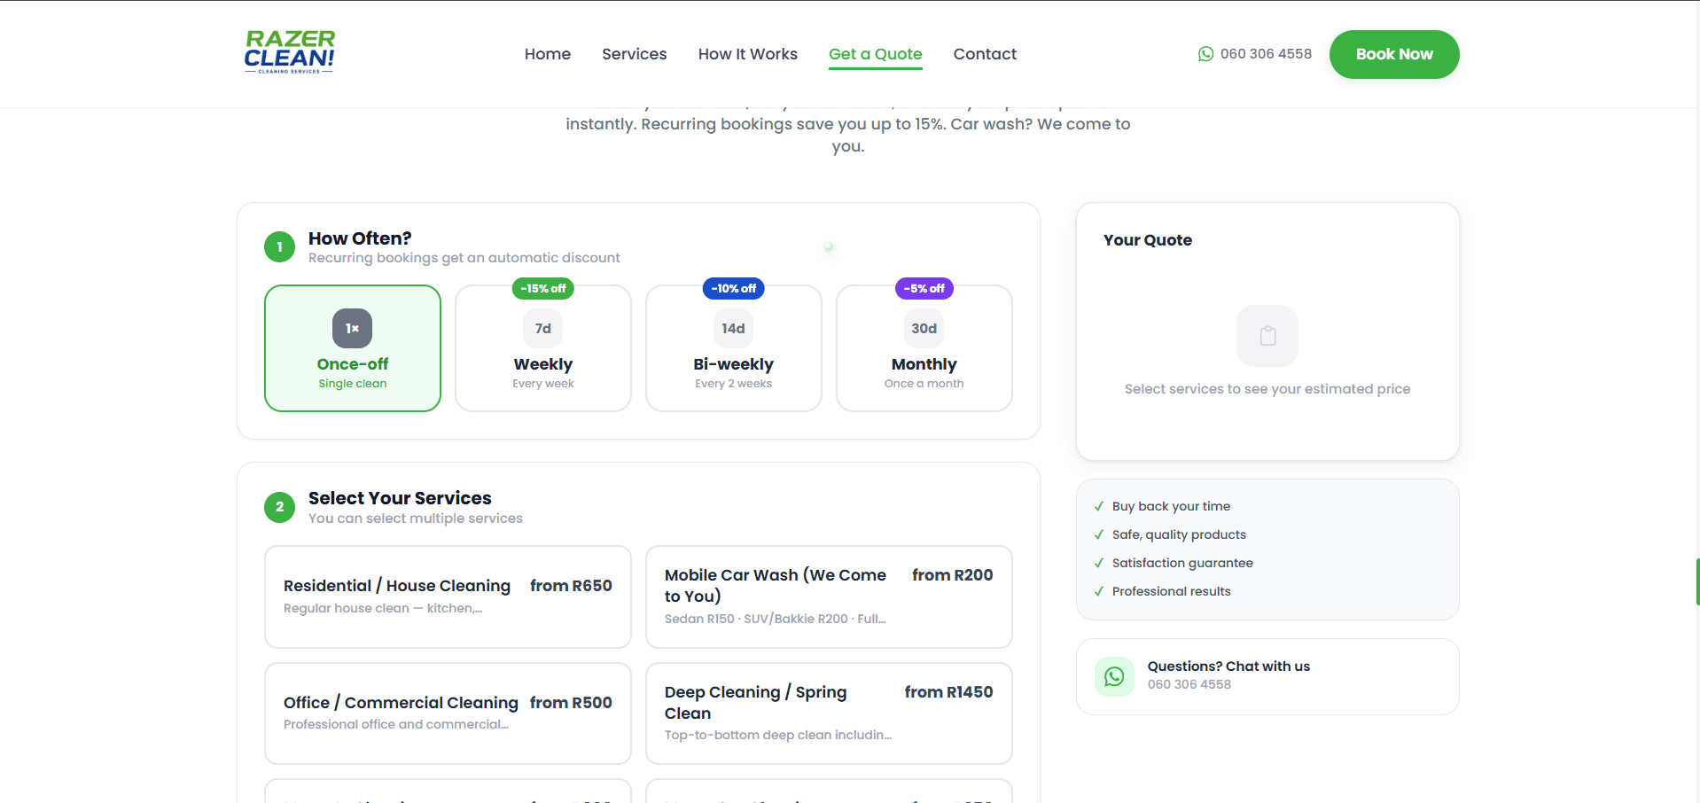The image size is (1700, 803).
Task: Toggle Deep Cleaning / Spring Clean service
Action: (x=829, y=713)
